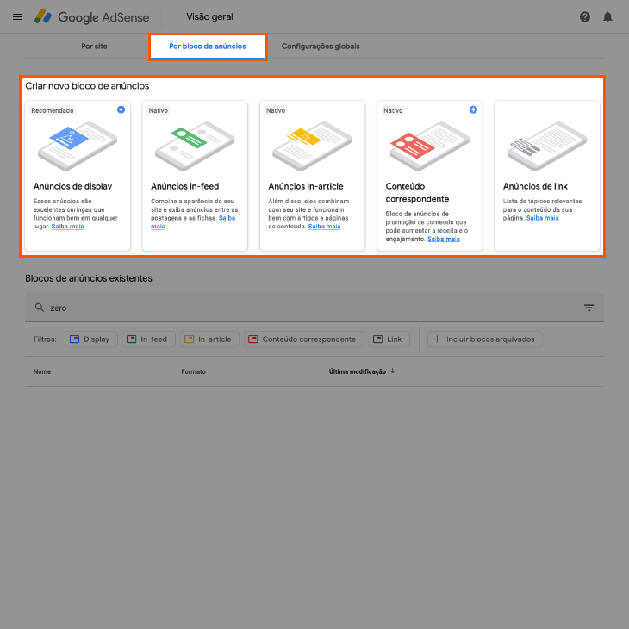This screenshot has height=629, width=629.
Task: Toggle the Link filter chip
Action: (x=389, y=339)
